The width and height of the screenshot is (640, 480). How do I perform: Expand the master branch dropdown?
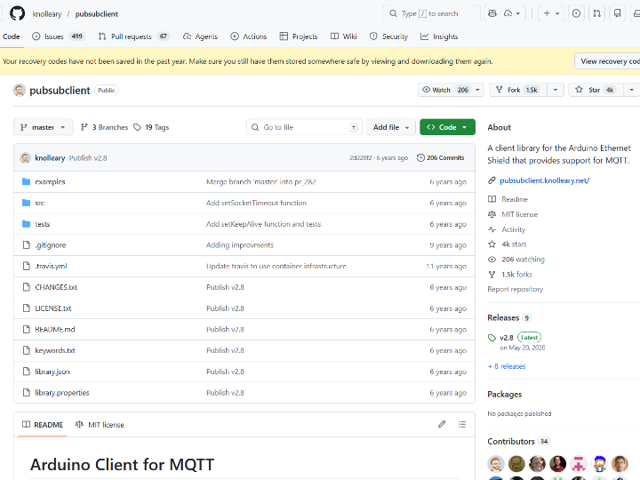coord(42,127)
